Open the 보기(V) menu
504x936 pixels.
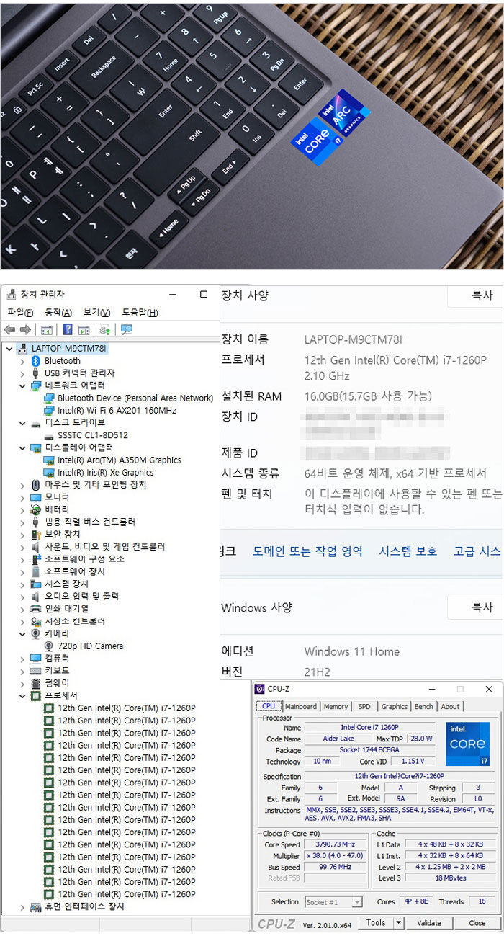(x=96, y=313)
